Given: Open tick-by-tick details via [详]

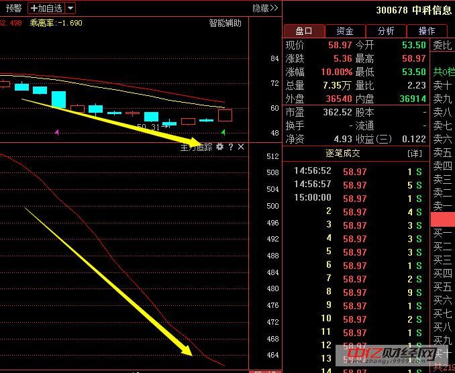Looking at the screenshot, I should [415, 153].
